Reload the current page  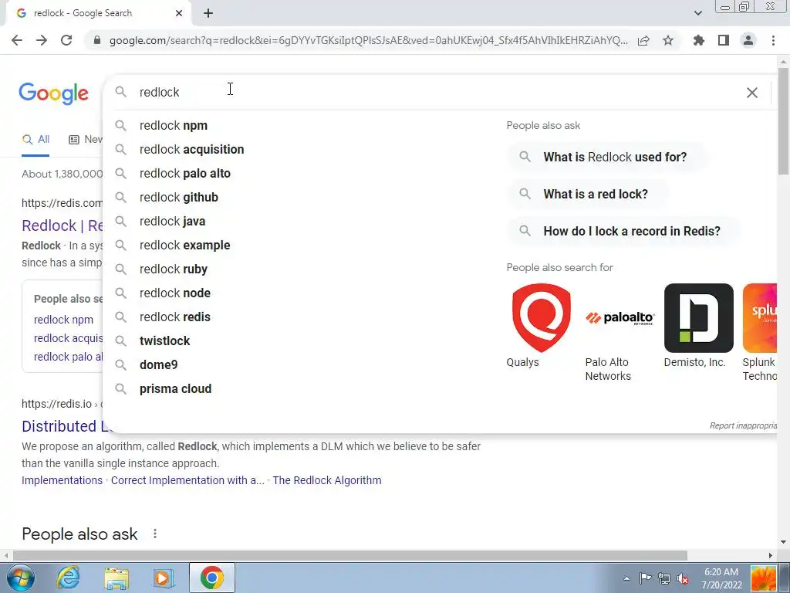tap(66, 40)
